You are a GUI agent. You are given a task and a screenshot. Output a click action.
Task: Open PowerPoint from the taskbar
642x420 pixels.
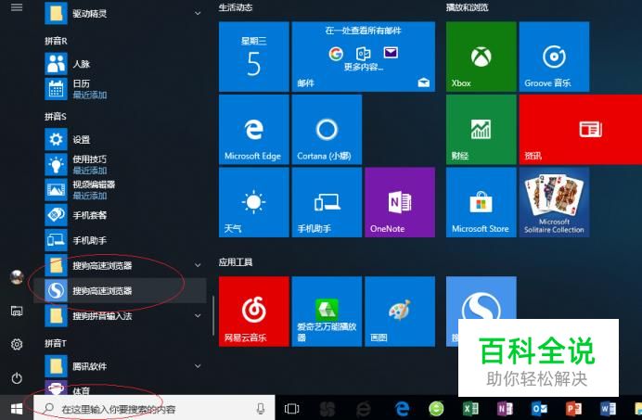click(x=573, y=408)
